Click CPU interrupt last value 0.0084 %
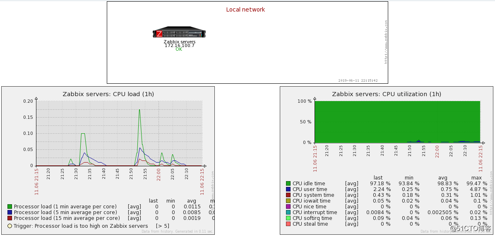This screenshot has height=236, width=495. [x=378, y=212]
